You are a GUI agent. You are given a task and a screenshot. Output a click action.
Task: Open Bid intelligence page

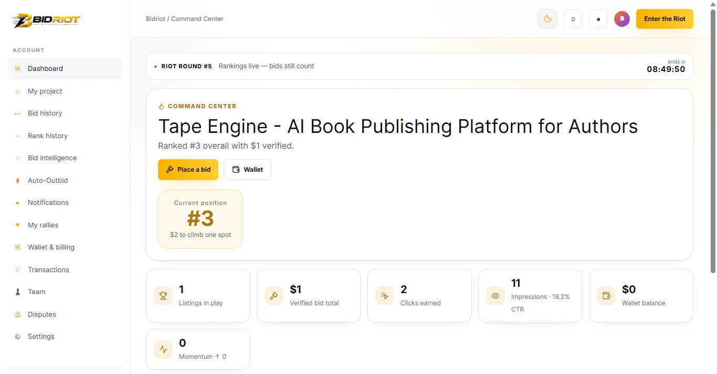pos(65,158)
